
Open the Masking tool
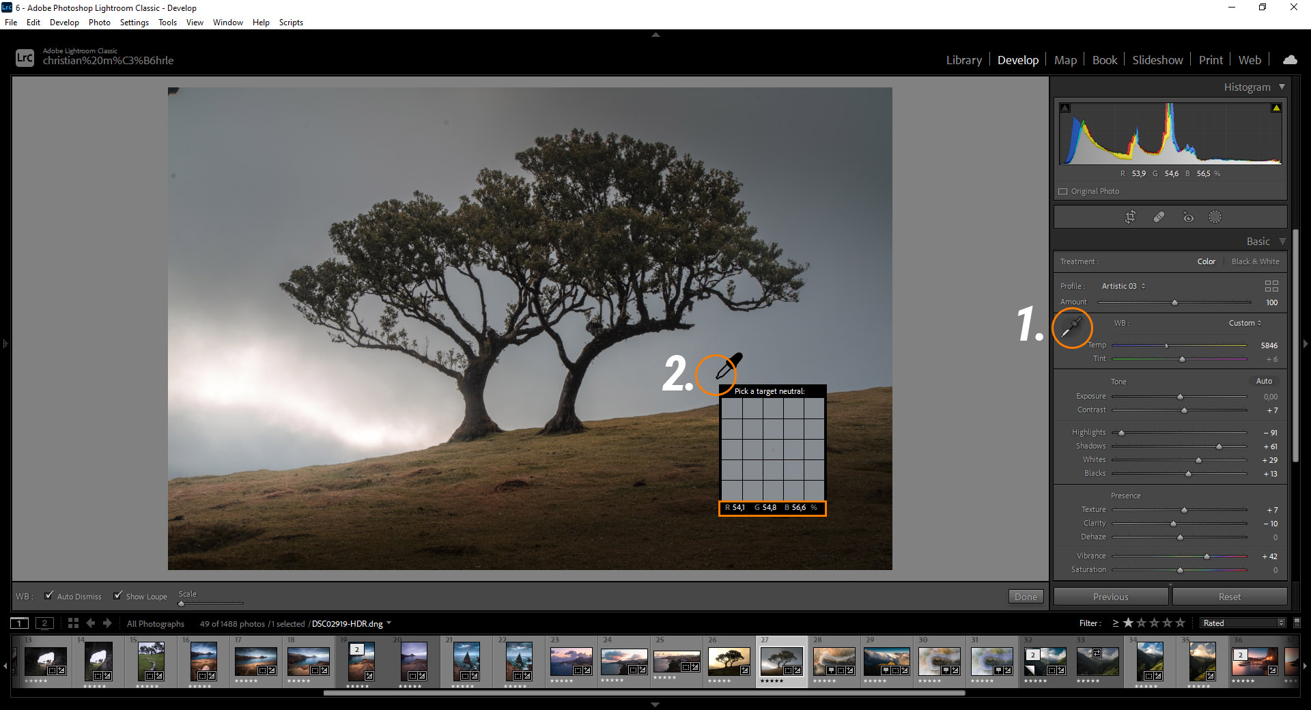(1215, 216)
